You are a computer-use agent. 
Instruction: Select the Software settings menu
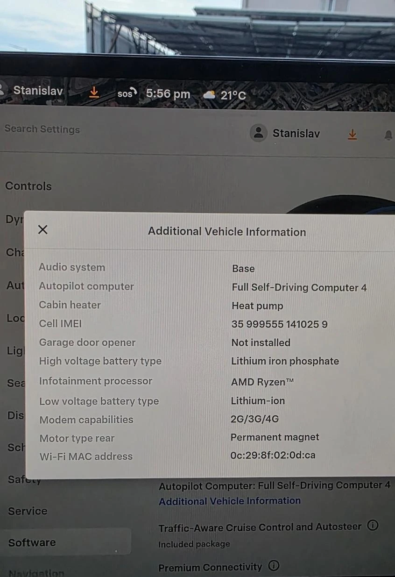pyautogui.click(x=65, y=542)
